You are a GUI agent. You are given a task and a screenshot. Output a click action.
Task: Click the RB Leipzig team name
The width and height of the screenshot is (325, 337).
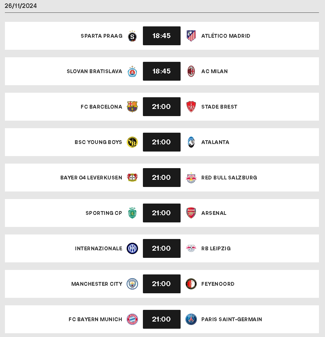216,248
